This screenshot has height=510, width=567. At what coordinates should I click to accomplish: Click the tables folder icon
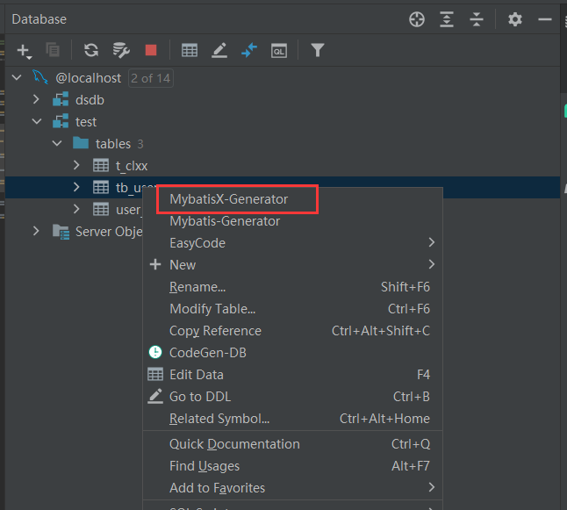pyautogui.click(x=81, y=143)
